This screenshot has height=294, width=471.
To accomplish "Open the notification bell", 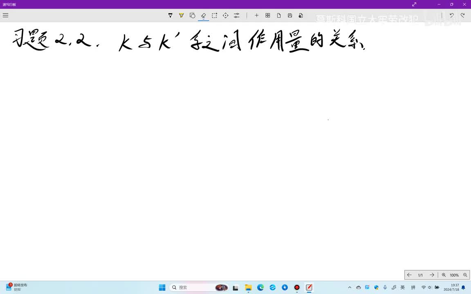I will pyautogui.click(x=464, y=287).
